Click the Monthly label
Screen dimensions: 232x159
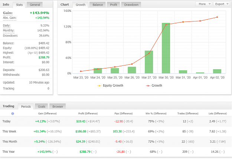[9, 30]
